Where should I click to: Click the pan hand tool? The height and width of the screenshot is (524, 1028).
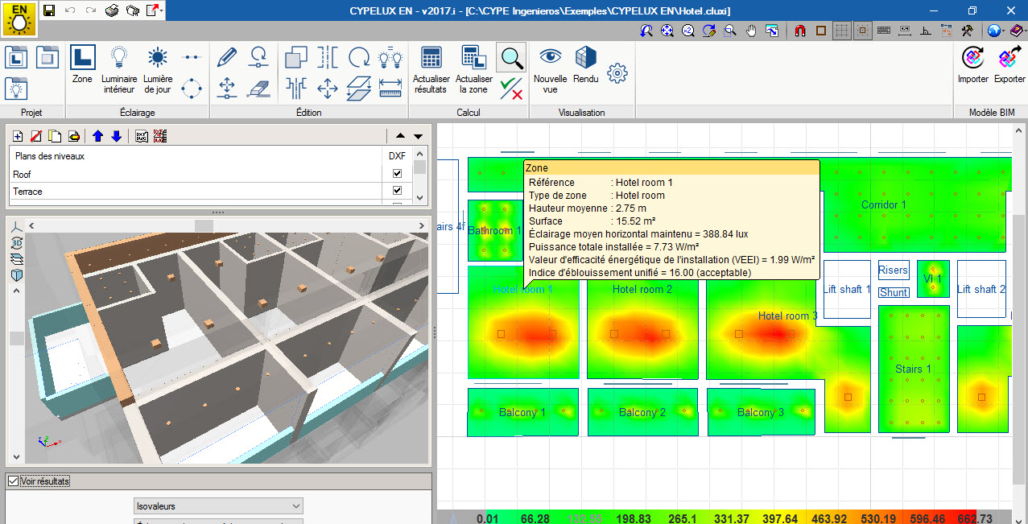(x=751, y=31)
